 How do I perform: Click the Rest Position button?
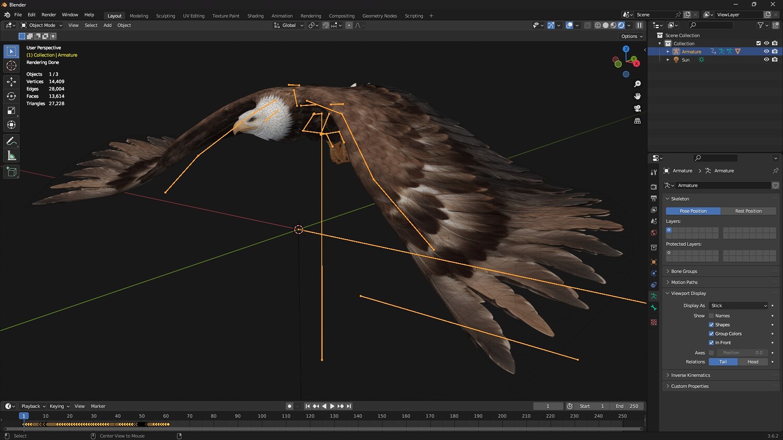tap(748, 211)
